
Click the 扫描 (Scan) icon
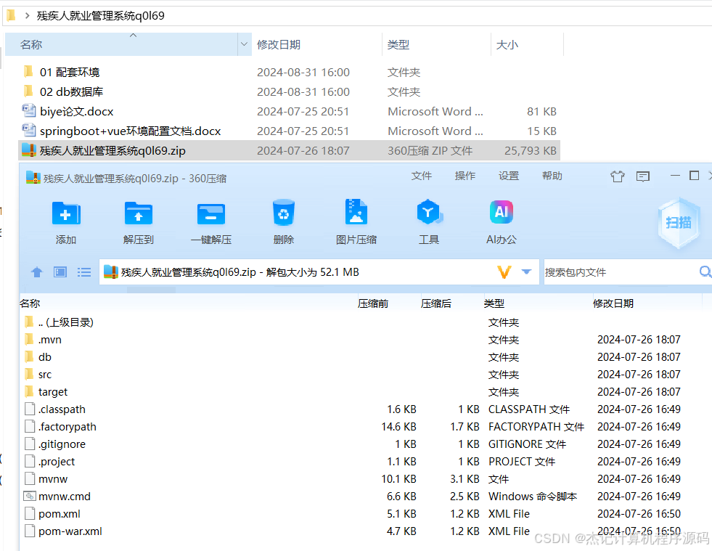678,221
